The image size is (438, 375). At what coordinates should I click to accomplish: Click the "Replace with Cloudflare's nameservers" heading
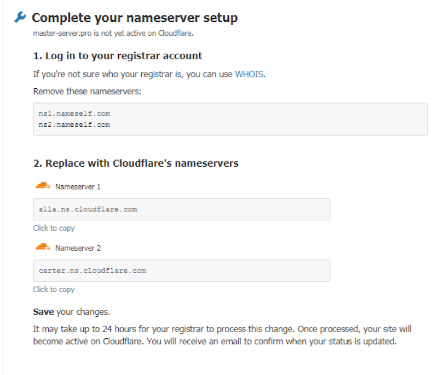tap(136, 163)
